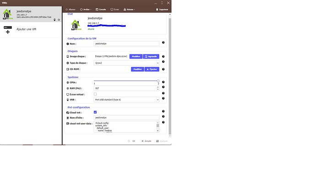Uncheck the Cloud-init checkbox
This screenshot has height=179, width=316.
(95, 112)
